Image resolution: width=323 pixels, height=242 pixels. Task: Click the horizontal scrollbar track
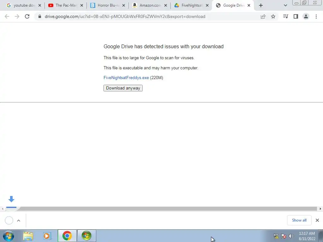click(x=161, y=209)
